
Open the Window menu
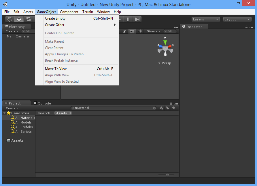click(x=103, y=12)
